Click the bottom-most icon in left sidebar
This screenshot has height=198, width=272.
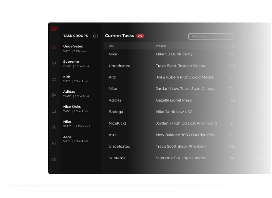pyautogui.click(x=54, y=159)
